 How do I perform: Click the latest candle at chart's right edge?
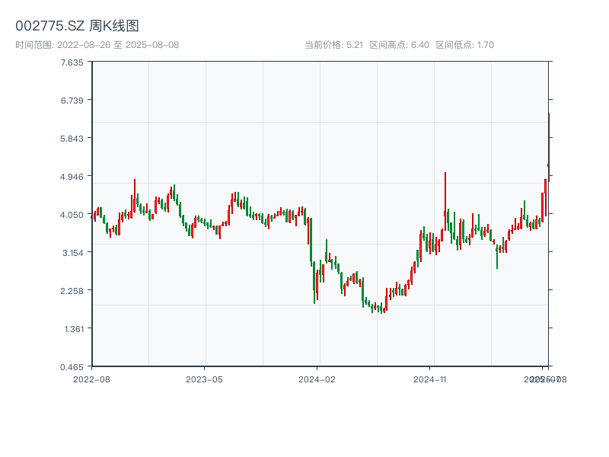(x=548, y=145)
